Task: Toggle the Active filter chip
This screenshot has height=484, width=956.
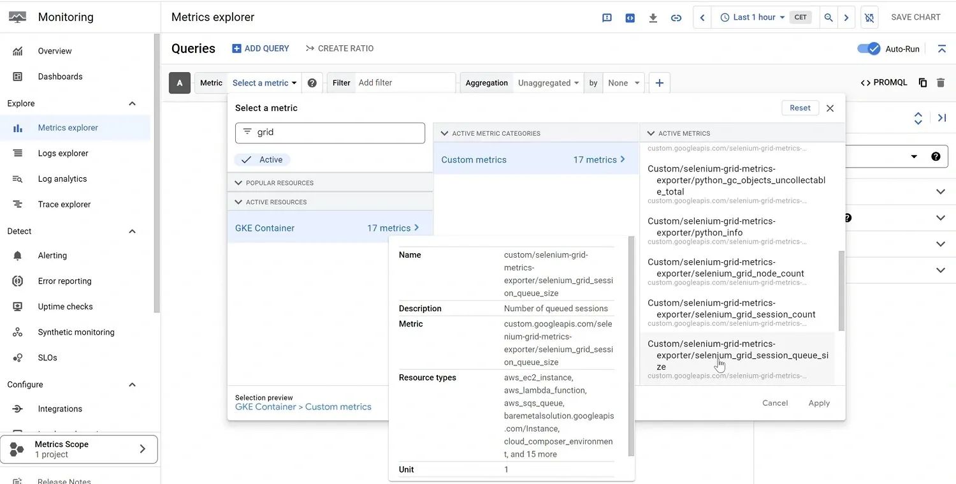Action: tap(262, 160)
